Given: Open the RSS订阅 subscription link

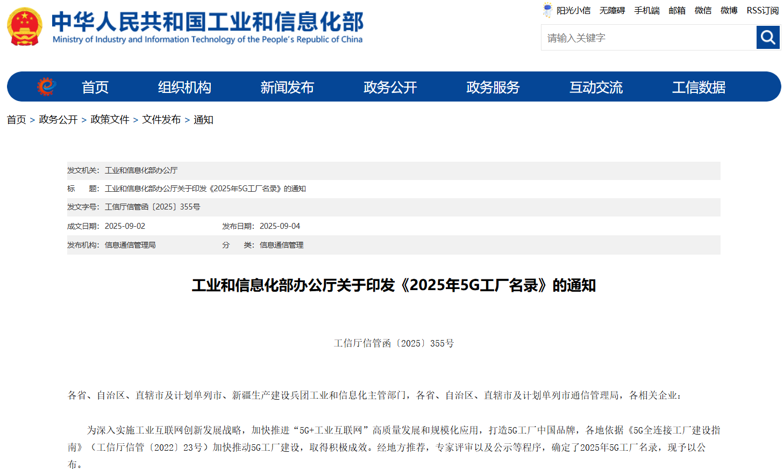Looking at the screenshot, I should coord(762,10).
